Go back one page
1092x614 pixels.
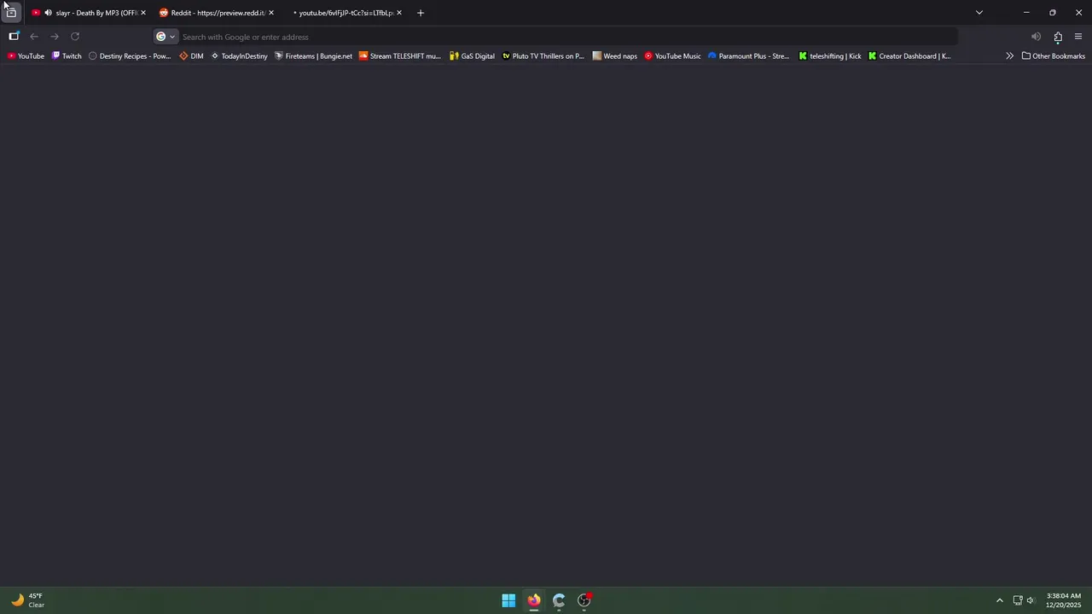click(34, 37)
